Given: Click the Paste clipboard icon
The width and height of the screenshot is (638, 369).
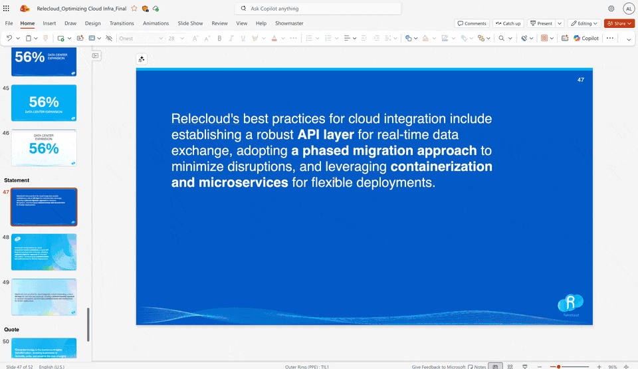Looking at the screenshot, I should click(x=29, y=39).
